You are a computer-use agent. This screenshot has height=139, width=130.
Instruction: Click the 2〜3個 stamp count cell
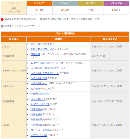click(x=65, y=10)
